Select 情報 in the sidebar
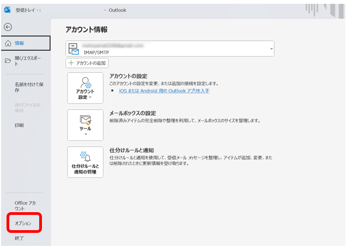Image resolution: width=348 pixels, height=247 pixels. click(26, 43)
